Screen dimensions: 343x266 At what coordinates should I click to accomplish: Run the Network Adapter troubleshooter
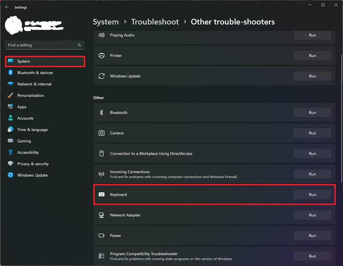[312, 215]
